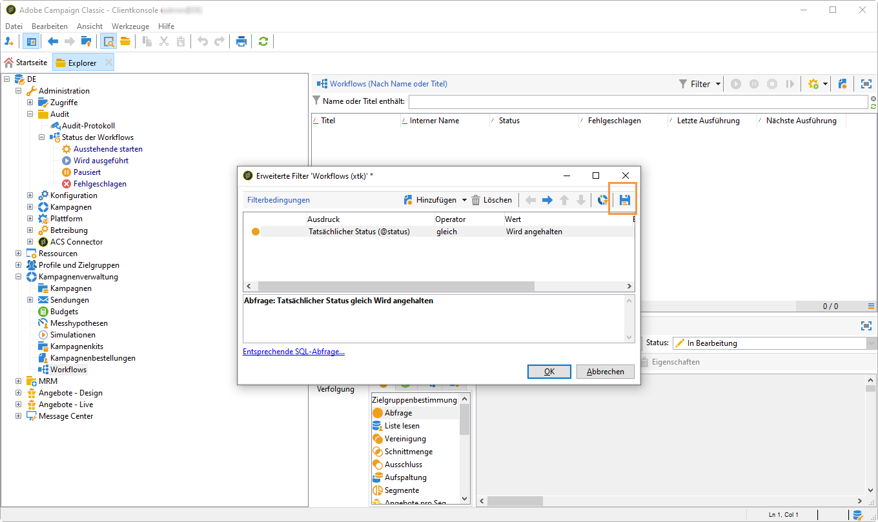Expand the Ressourcen tree node
The height and width of the screenshot is (522, 878).
pos(19,254)
